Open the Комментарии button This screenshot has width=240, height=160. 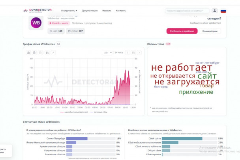tap(210, 31)
